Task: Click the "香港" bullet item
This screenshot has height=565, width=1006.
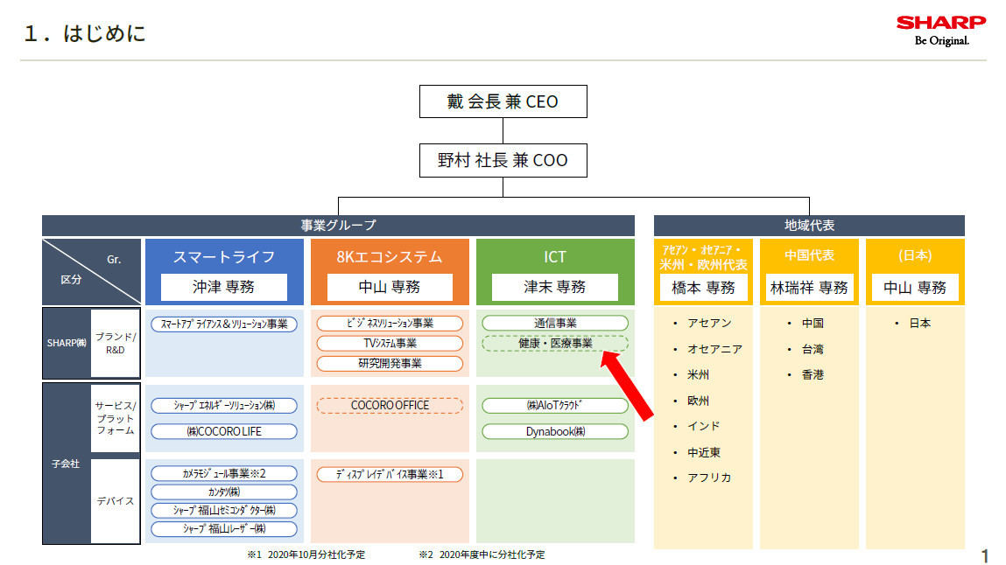Action: [x=813, y=374]
